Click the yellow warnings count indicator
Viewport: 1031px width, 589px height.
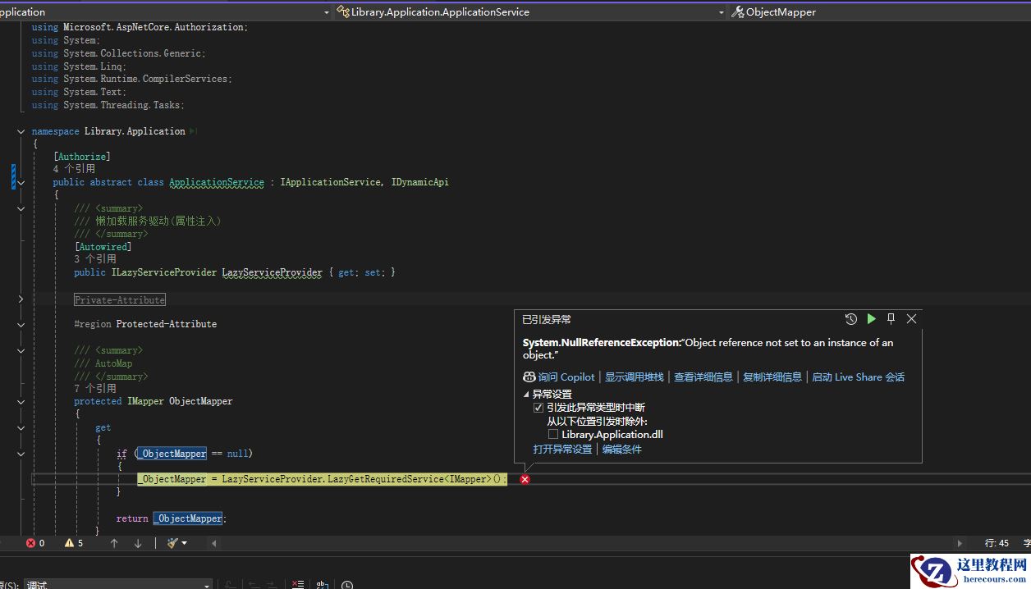[70, 543]
